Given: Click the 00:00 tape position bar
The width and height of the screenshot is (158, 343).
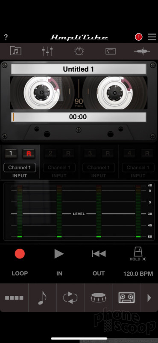Looking at the screenshot, I should pos(79,117).
